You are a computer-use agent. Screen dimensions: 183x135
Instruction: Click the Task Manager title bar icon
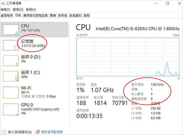tap(3, 4)
